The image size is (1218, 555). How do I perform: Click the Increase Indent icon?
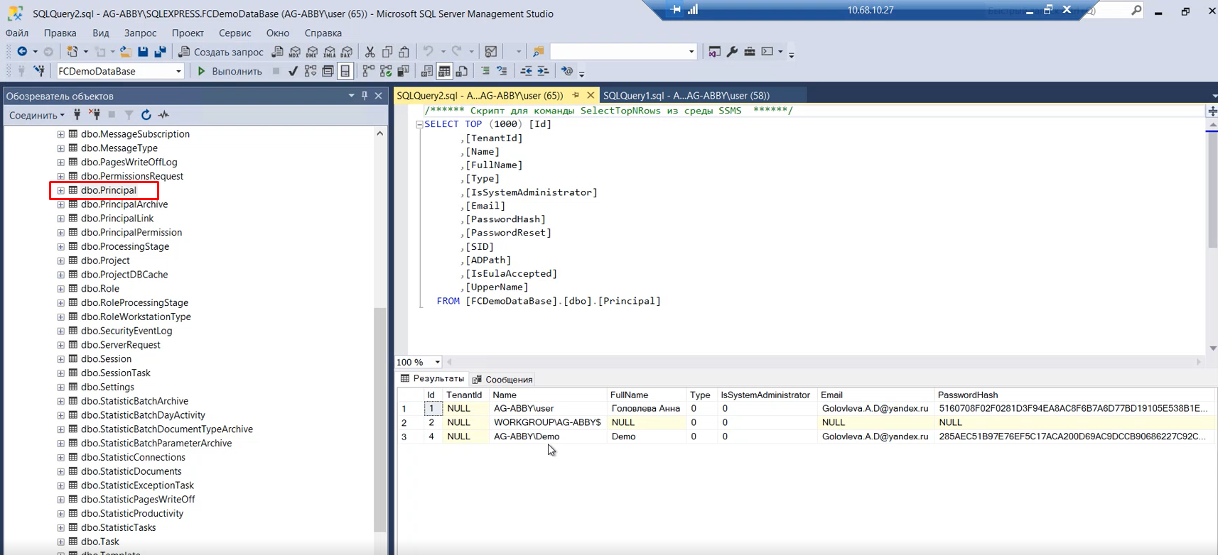pyautogui.click(x=543, y=71)
